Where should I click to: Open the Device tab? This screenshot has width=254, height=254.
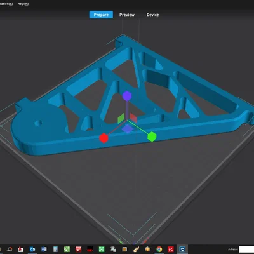(x=152, y=15)
